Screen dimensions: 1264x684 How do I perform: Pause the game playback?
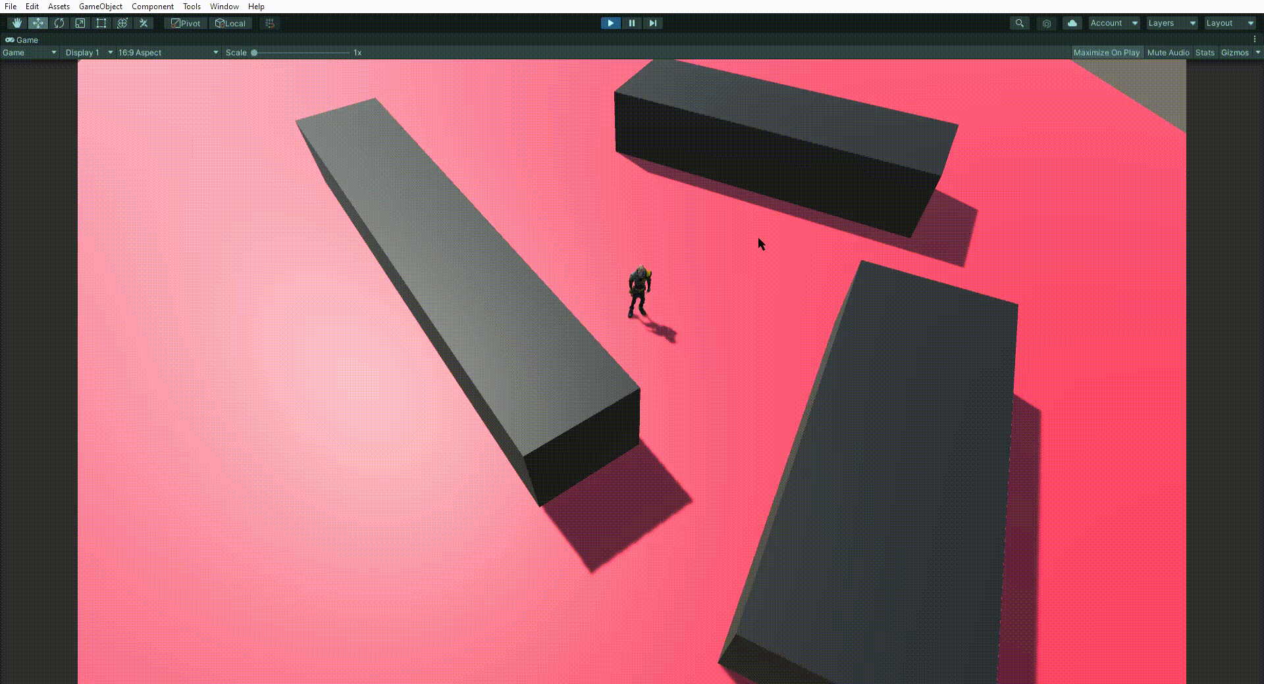pyautogui.click(x=632, y=23)
